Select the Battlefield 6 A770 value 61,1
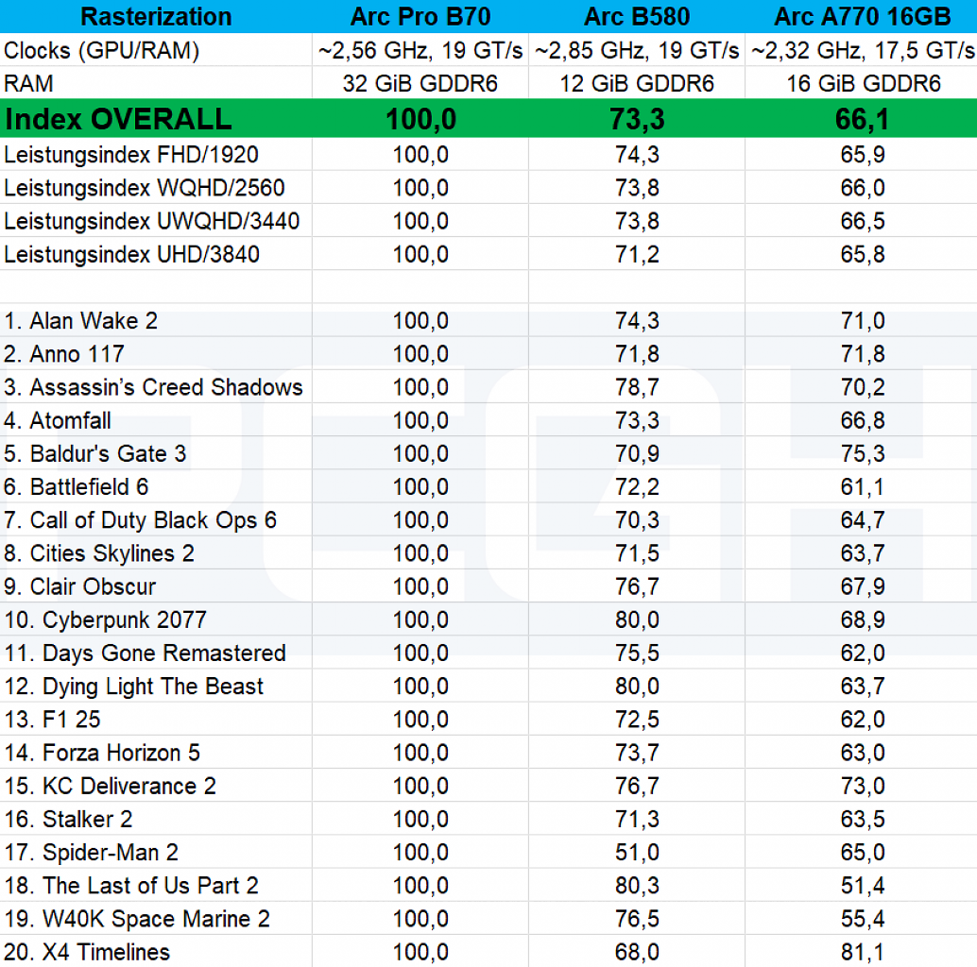Image resolution: width=977 pixels, height=967 pixels. [863, 487]
